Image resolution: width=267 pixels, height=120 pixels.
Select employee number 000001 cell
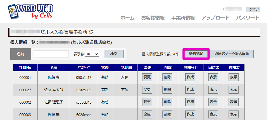(25, 78)
